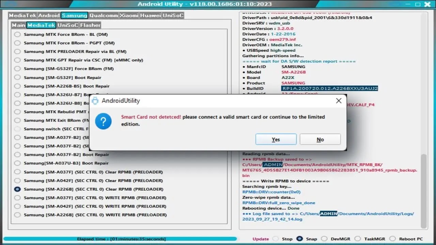The width and height of the screenshot is (436, 245).
Task: Open the Samsung brand tab
Action: click(x=75, y=15)
